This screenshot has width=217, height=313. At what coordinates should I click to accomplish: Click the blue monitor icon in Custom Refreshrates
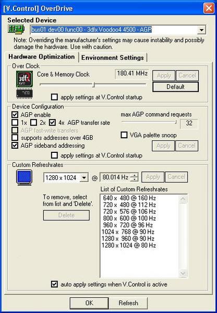(x=24, y=177)
